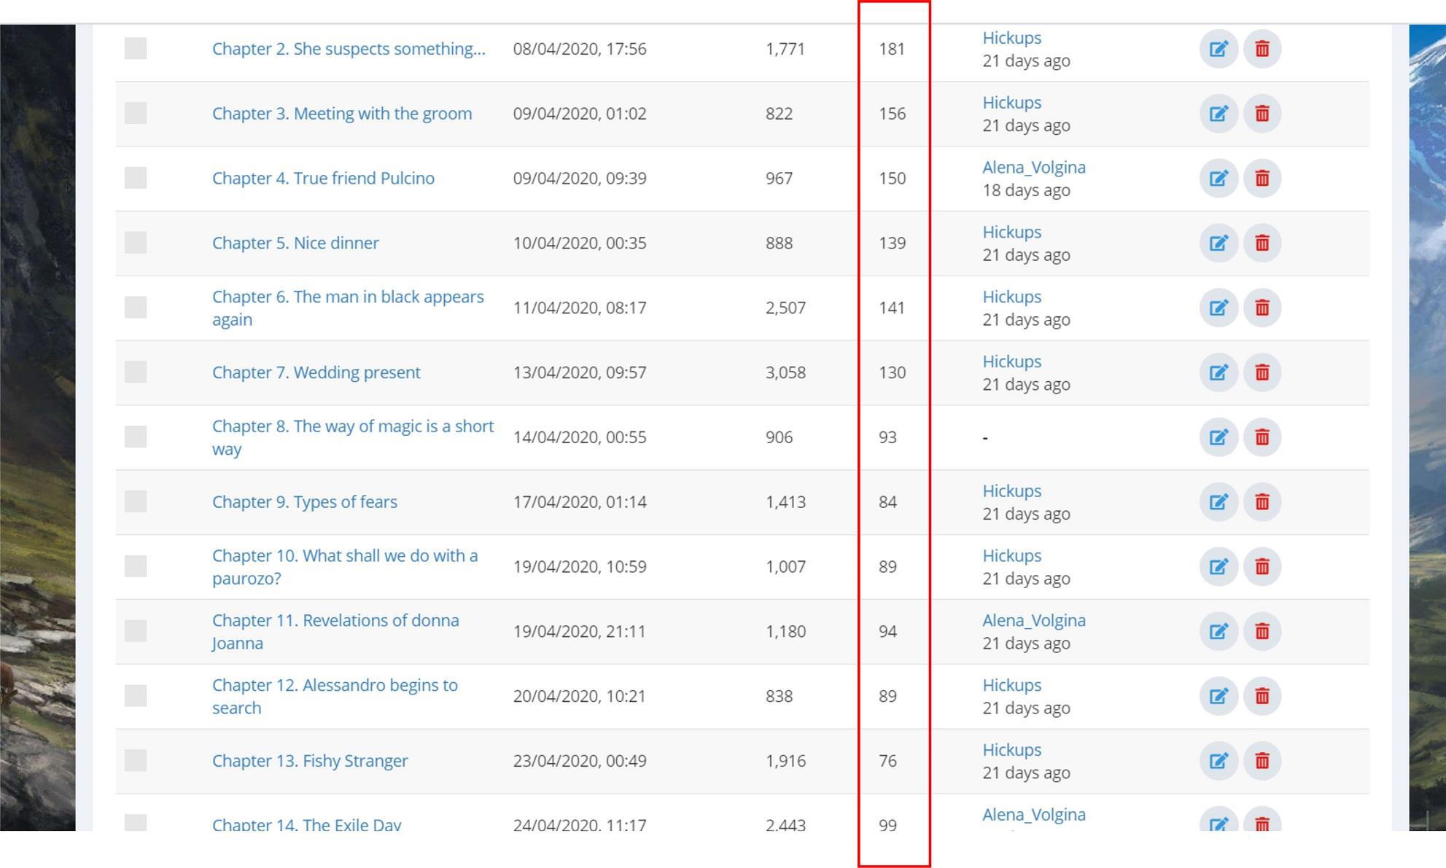This screenshot has width=1446, height=868.
Task: Open editor for Chapter 7 Wedding present
Action: tap(1218, 372)
